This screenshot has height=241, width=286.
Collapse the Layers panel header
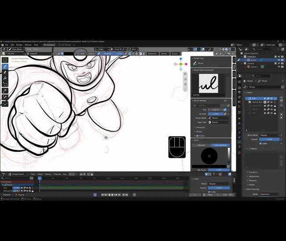(x=249, y=92)
